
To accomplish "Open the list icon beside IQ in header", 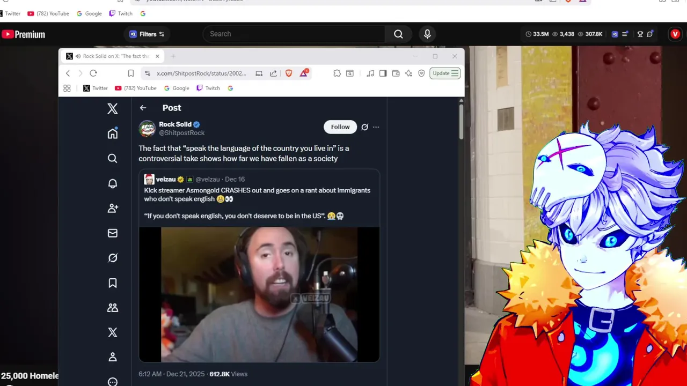I will pyautogui.click(x=625, y=34).
